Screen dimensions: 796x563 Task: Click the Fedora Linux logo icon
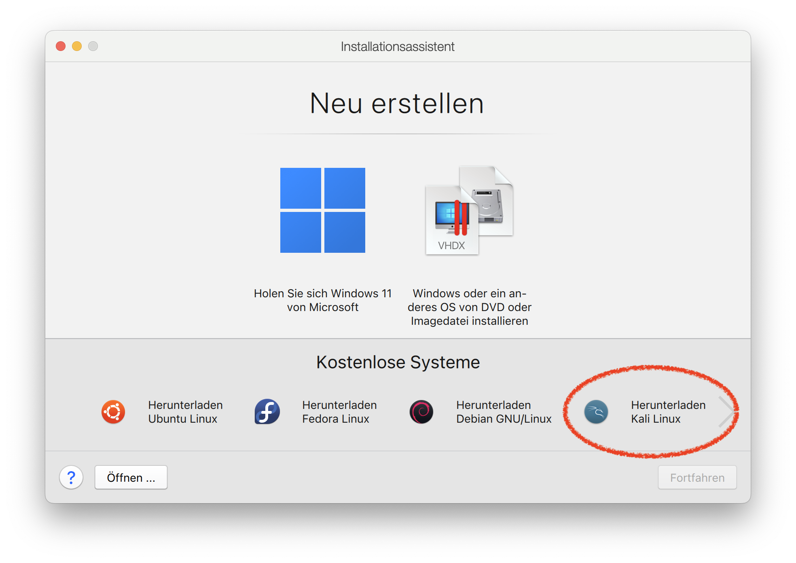(267, 412)
